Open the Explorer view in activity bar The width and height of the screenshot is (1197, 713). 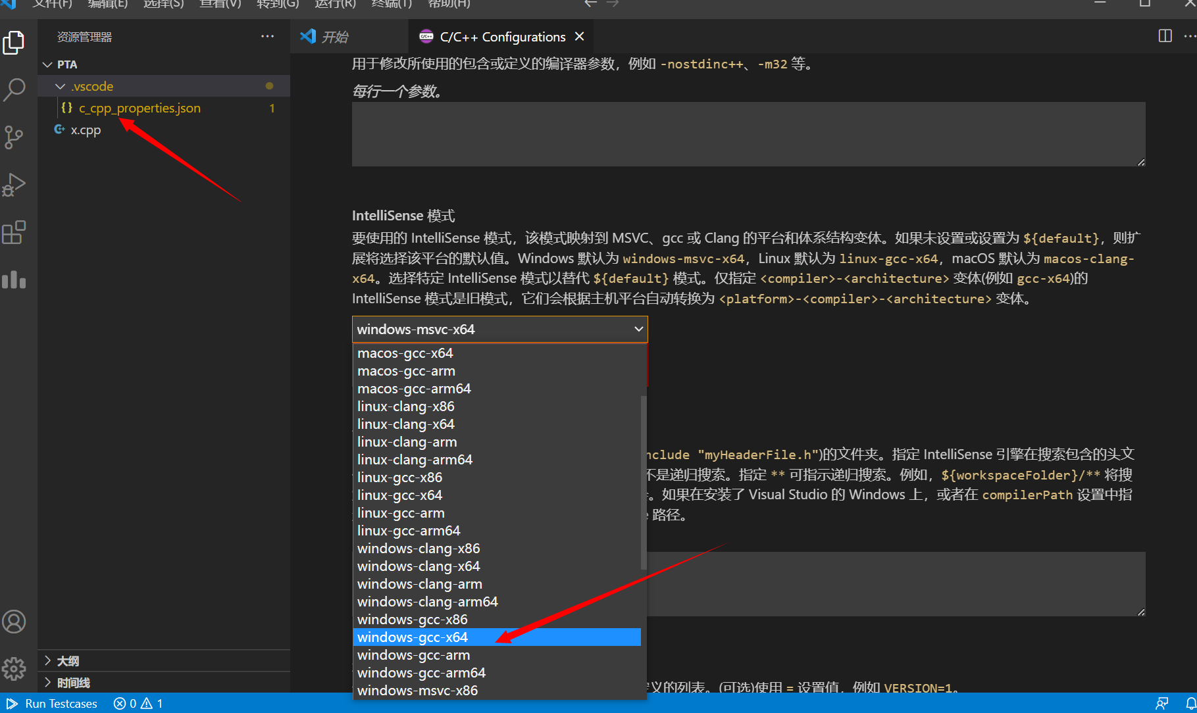point(14,43)
